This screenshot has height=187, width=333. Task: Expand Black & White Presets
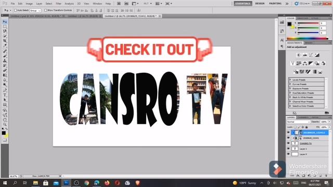pyautogui.click(x=290, y=97)
